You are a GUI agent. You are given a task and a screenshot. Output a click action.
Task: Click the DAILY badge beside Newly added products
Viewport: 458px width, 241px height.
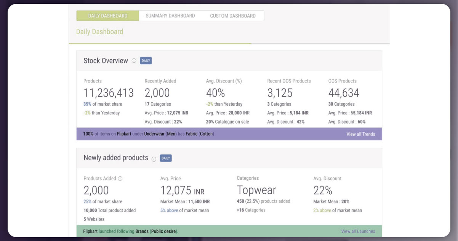166,158
